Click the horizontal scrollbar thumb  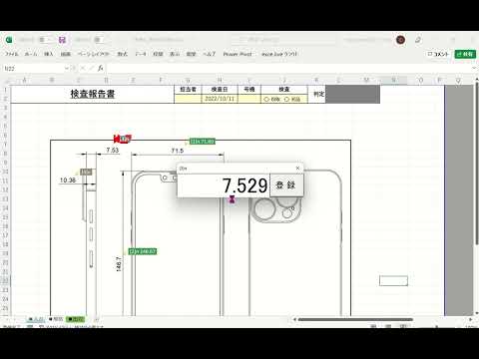(x=355, y=319)
